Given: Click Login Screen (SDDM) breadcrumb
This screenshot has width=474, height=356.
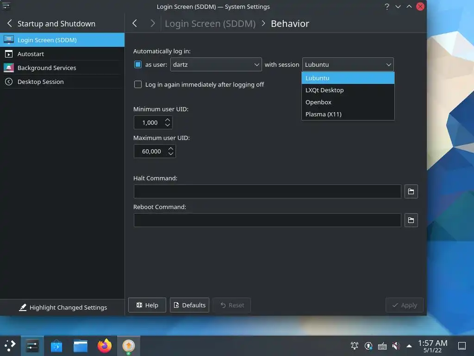Looking at the screenshot, I should 210,24.
